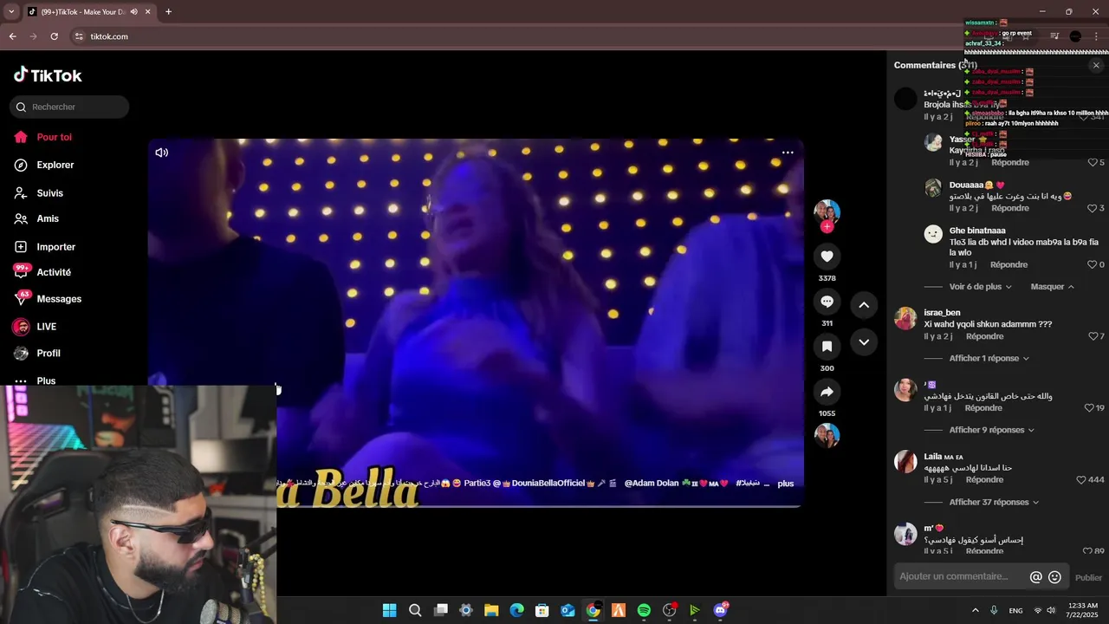Click the ENG language indicator
Viewport: 1109px width, 624px height.
(1015, 611)
